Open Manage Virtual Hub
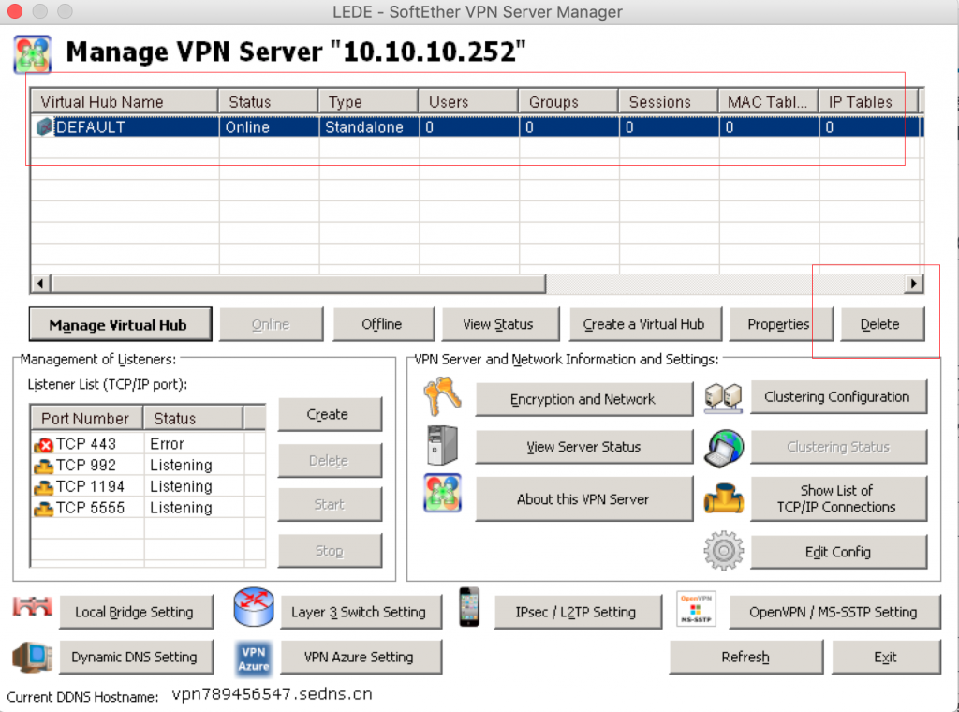This screenshot has height=712, width=959. (x=121, y=324)
